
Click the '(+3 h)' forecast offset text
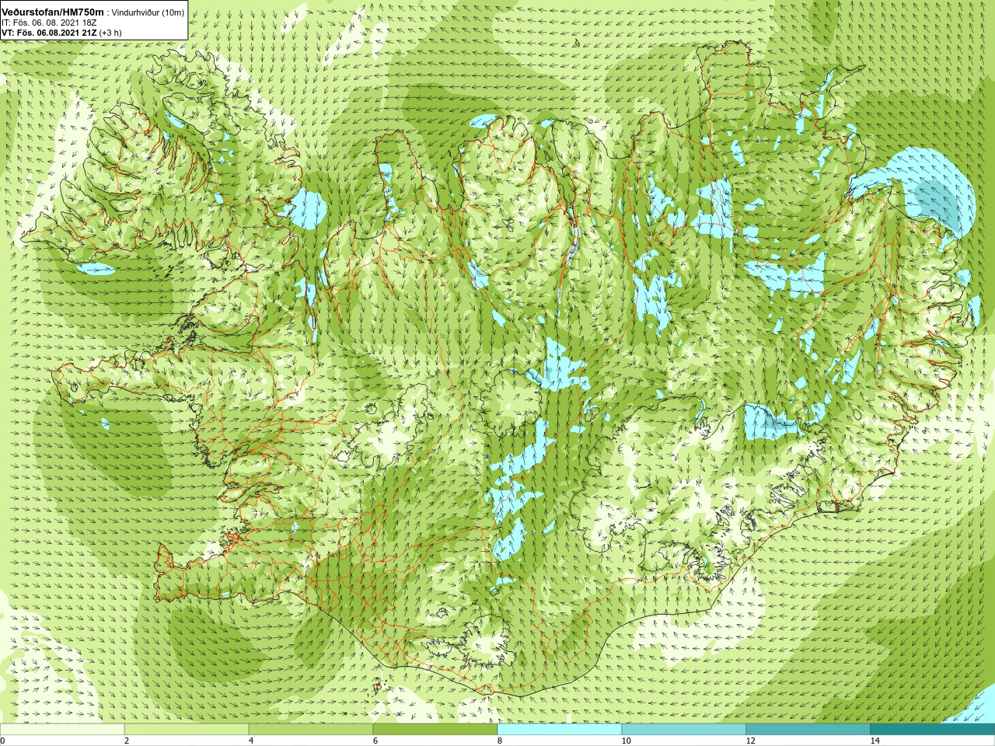[110, 33]
